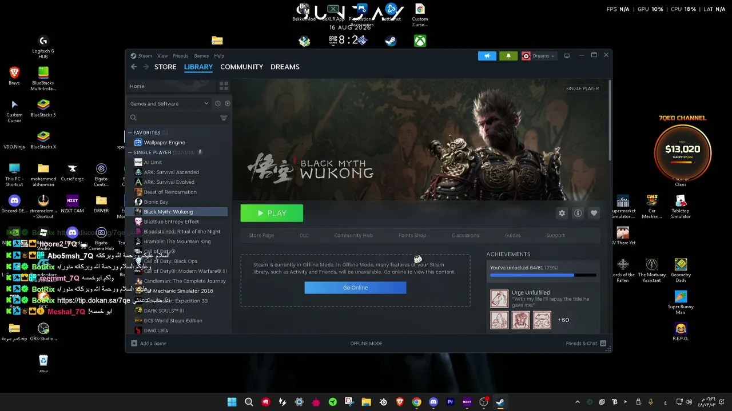Click the achievements progress bar
Image resolution: width=732 pixels, height=411 pixels.
pos(543,275)
